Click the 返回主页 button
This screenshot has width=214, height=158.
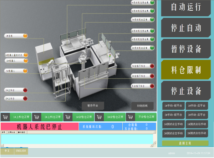click(185, 143)
